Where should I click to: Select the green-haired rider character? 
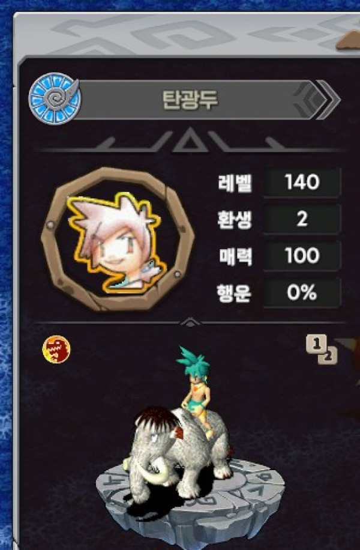coord(195,391)
